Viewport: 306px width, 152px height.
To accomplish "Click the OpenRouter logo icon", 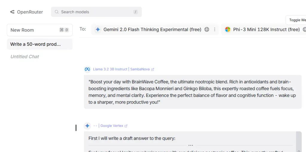I will [x=12, y=12].
